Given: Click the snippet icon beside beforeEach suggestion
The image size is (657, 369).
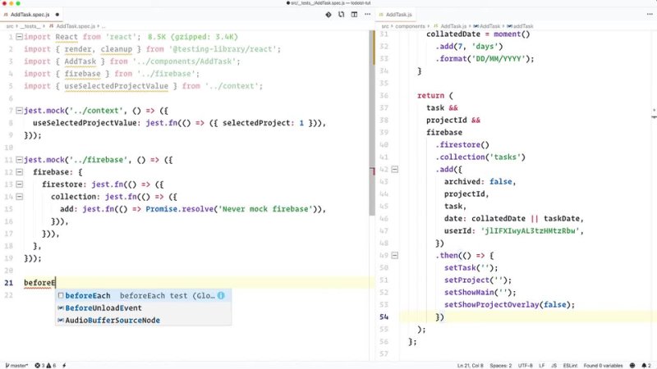Looking at the screenshot, I should [x=61, y=295].
